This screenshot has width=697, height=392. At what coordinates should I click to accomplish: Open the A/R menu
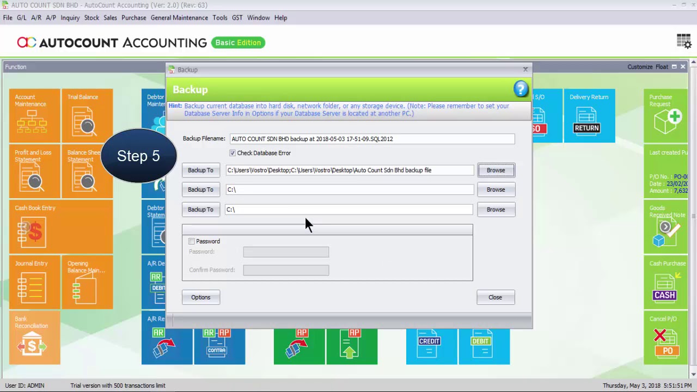tap(36, 17)
